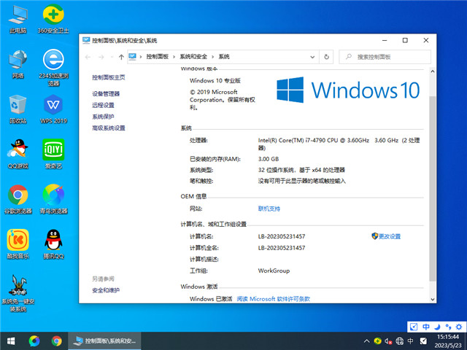Go to 控制面板 breadcrumb
This screenshot has width=467, height=350.
click(x=158, y=57)
